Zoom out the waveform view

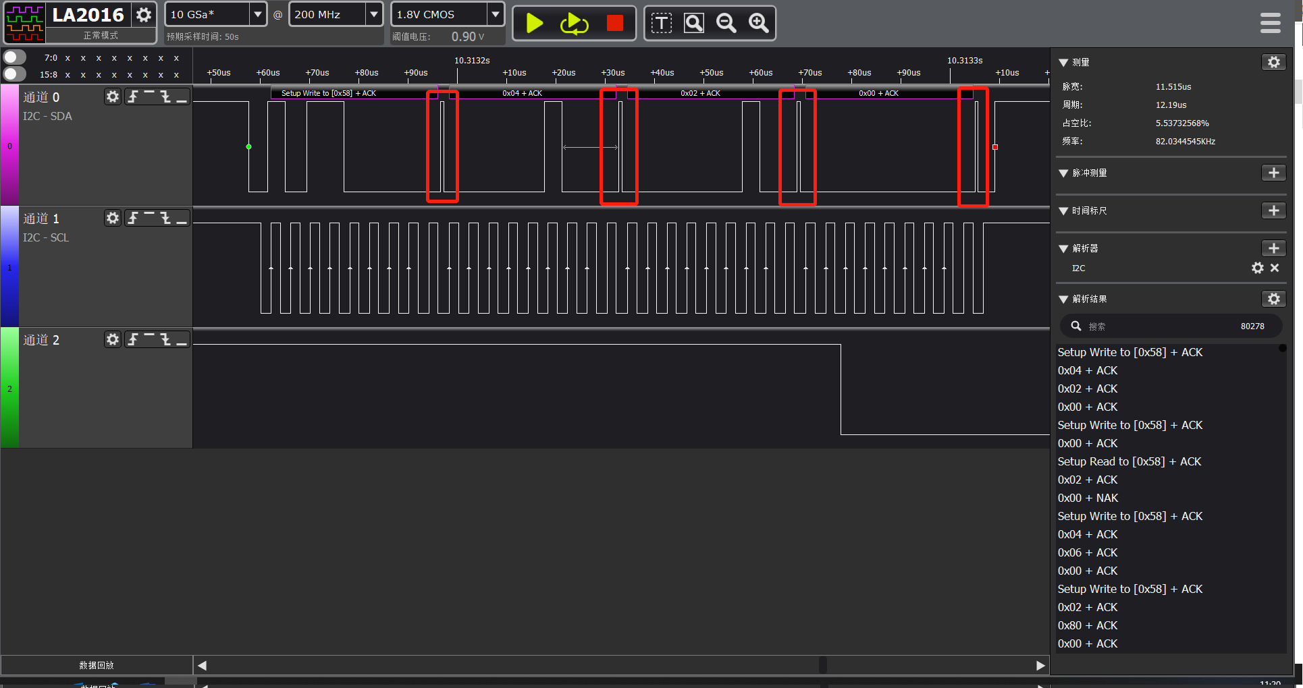coord(726,24)
